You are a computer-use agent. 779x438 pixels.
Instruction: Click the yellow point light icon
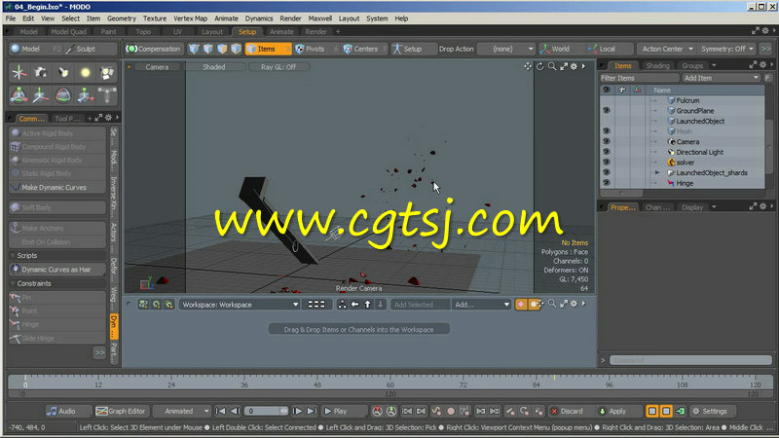point(85,72)
